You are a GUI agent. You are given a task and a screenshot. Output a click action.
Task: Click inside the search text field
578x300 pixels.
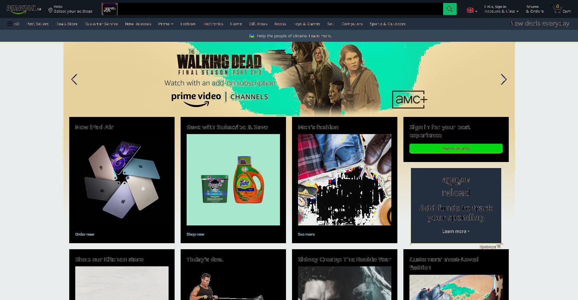[280, 9]
